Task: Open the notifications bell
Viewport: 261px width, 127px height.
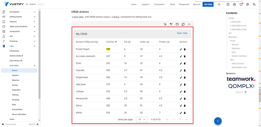Action: [x=241, y=4]
